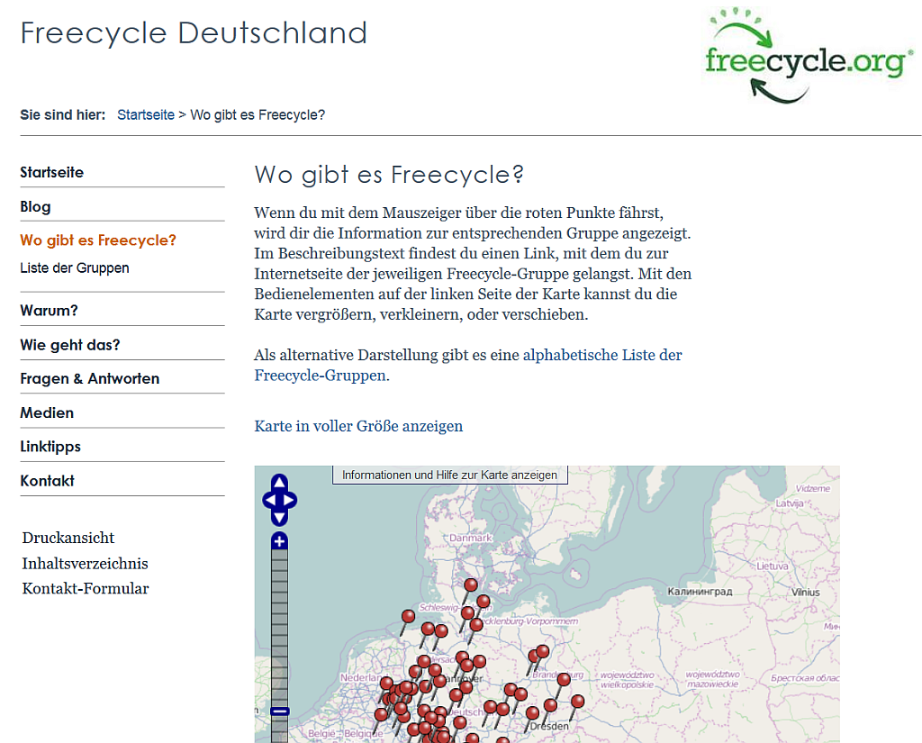Open 'Wie geht das?' in the sidebar

pyautogui.click(x=70, y=345)
